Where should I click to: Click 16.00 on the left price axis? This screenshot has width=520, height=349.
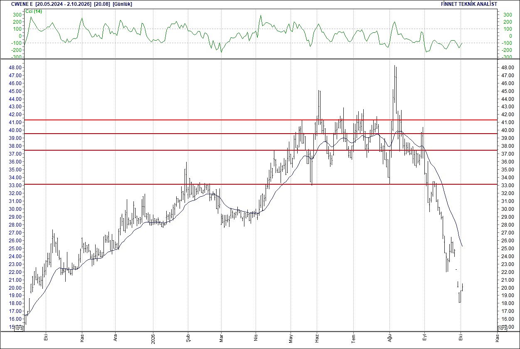(x=15, y=319)
